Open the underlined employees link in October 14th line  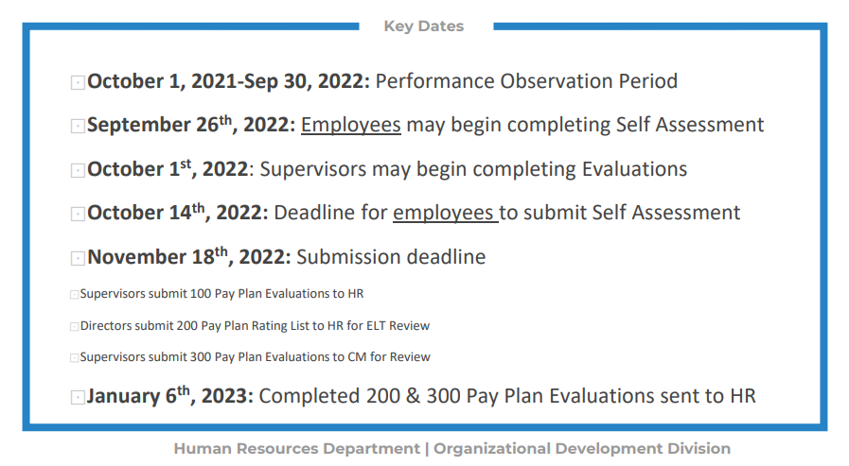[444, 213]
